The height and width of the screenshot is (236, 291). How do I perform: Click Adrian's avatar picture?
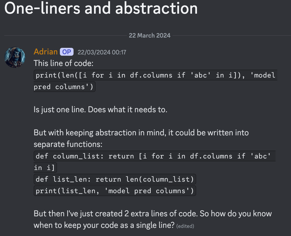[15, 57]
